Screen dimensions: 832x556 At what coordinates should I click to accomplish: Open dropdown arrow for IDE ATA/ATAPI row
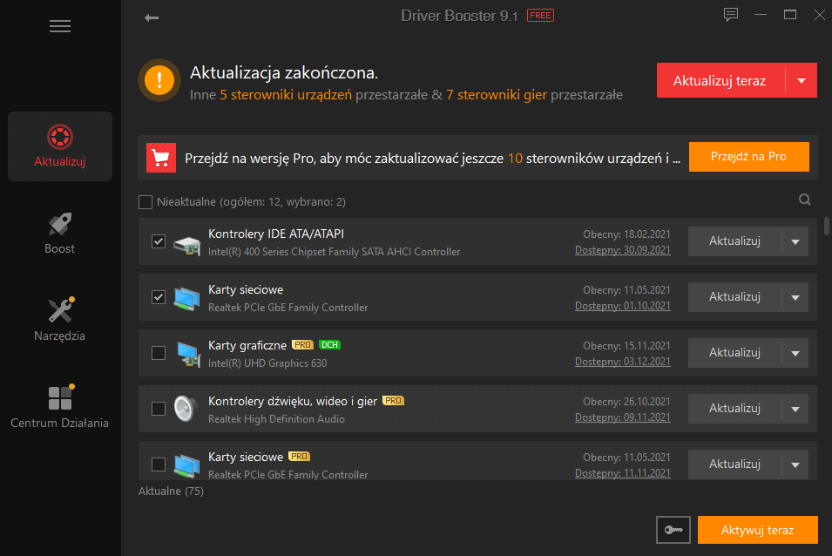[795, 241]
